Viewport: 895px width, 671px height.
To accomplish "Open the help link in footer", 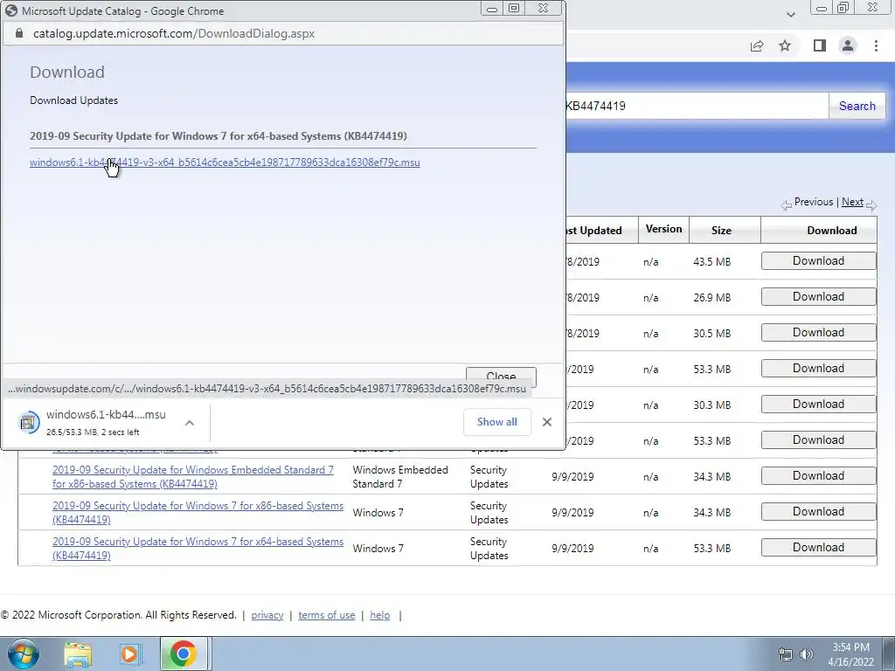I will pos(379,615).
